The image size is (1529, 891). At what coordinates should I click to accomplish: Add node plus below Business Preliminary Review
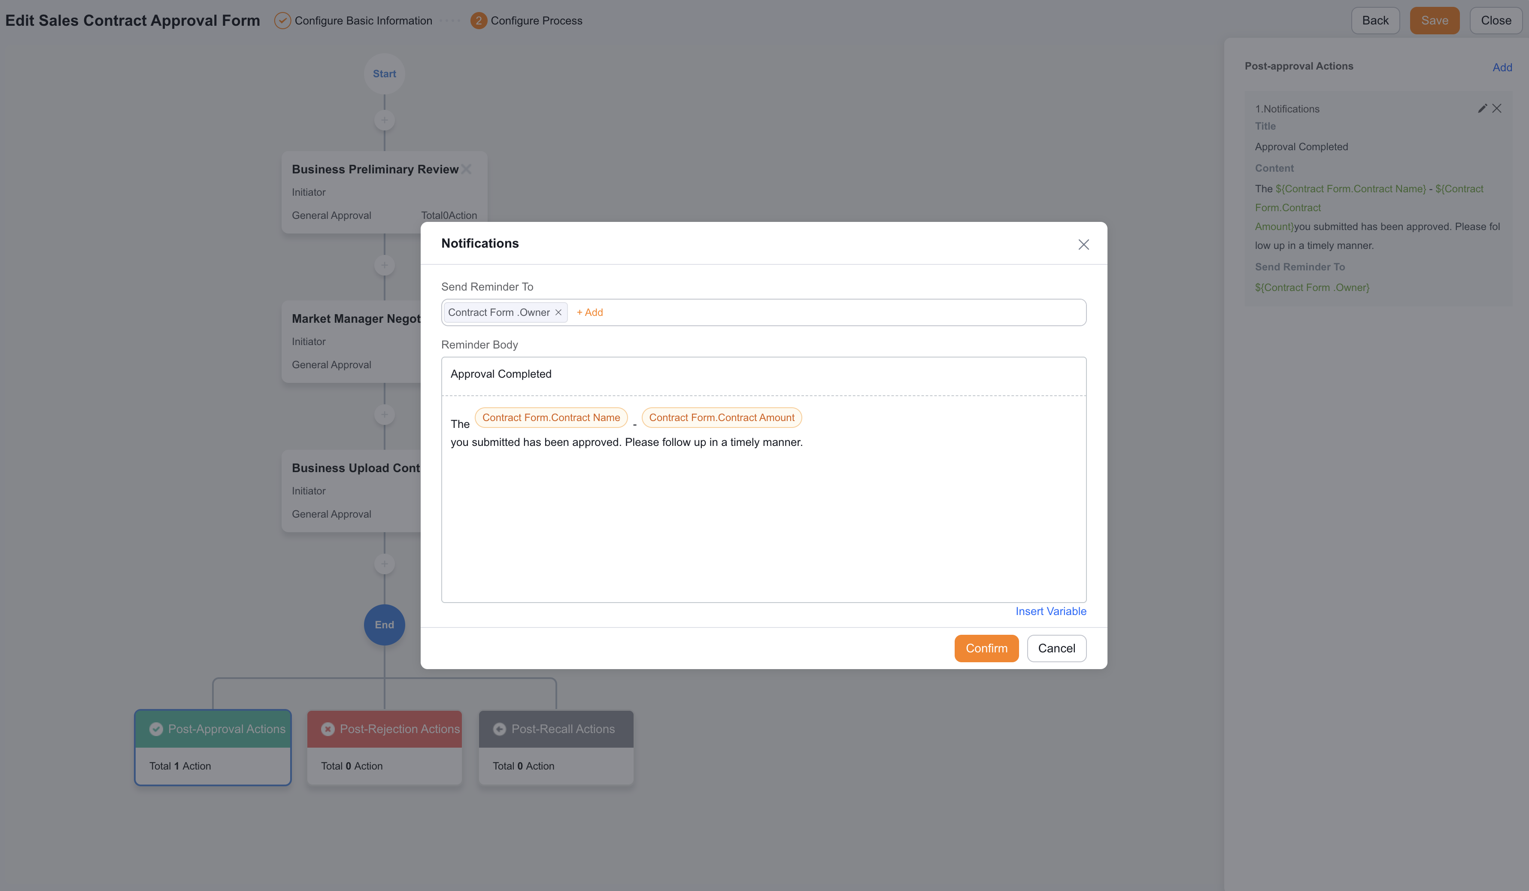(x=384, y=265)
